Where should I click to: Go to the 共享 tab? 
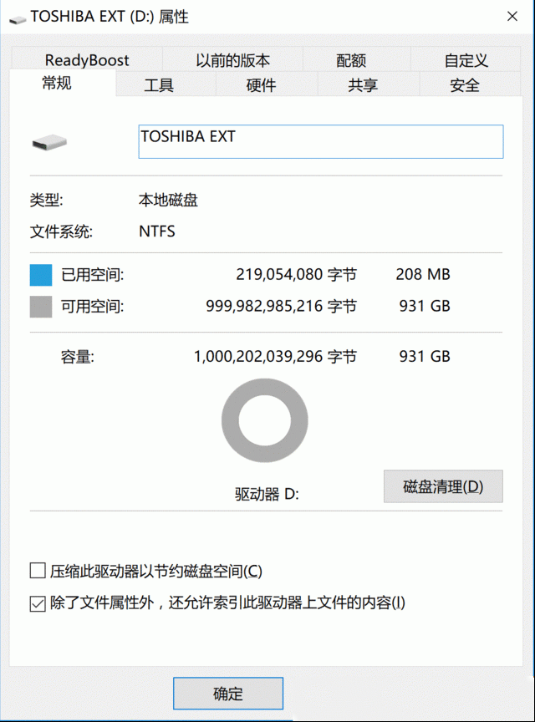pos(363,84)
